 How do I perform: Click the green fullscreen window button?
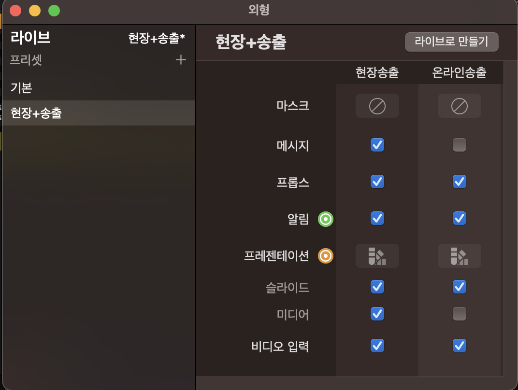click(x=54, y=11)
